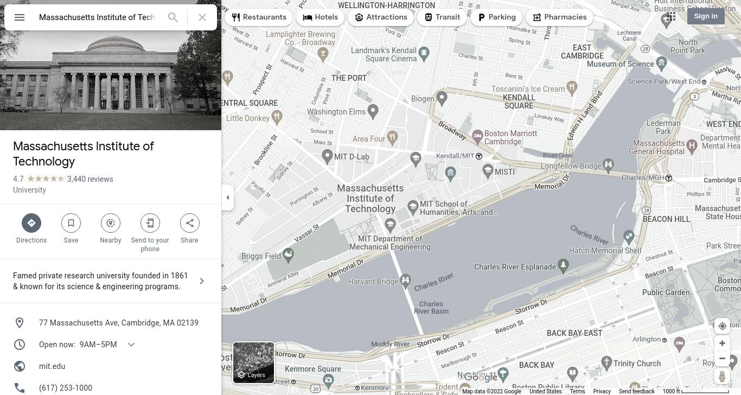741x395 pixels.
Task: Filter by Pharmacies chip
Action: pyautogui.click(x=559, y=17)
